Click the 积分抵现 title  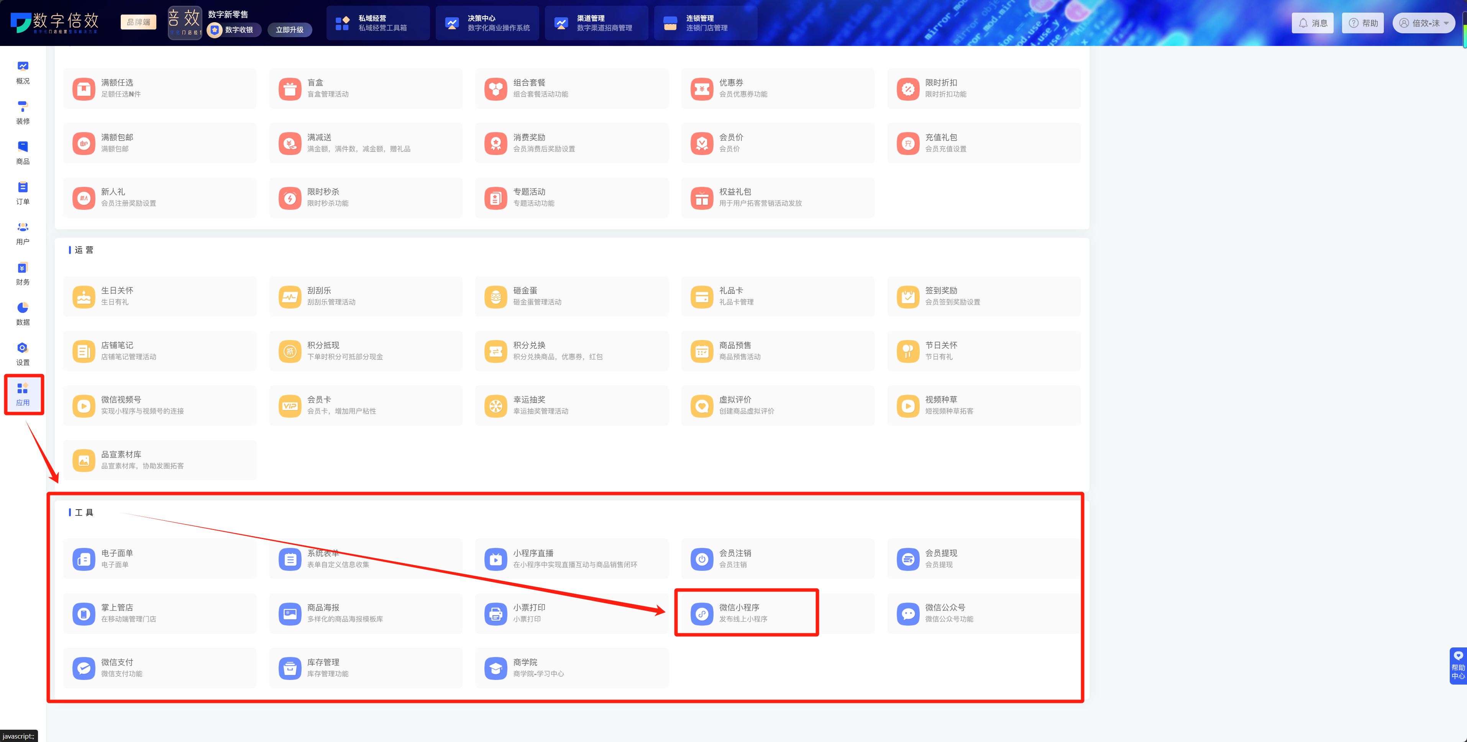(323, 345)
